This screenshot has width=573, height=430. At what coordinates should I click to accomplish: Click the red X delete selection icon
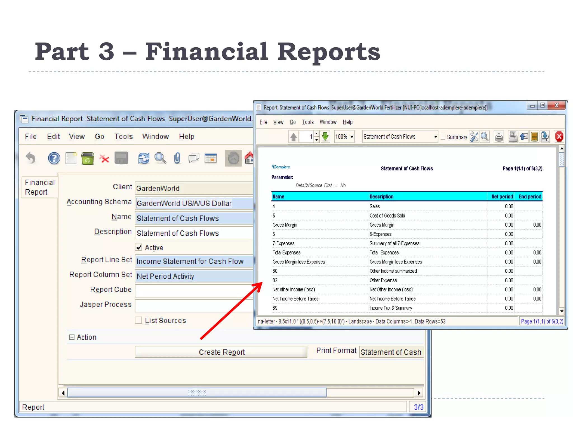(x=104, y=159)
